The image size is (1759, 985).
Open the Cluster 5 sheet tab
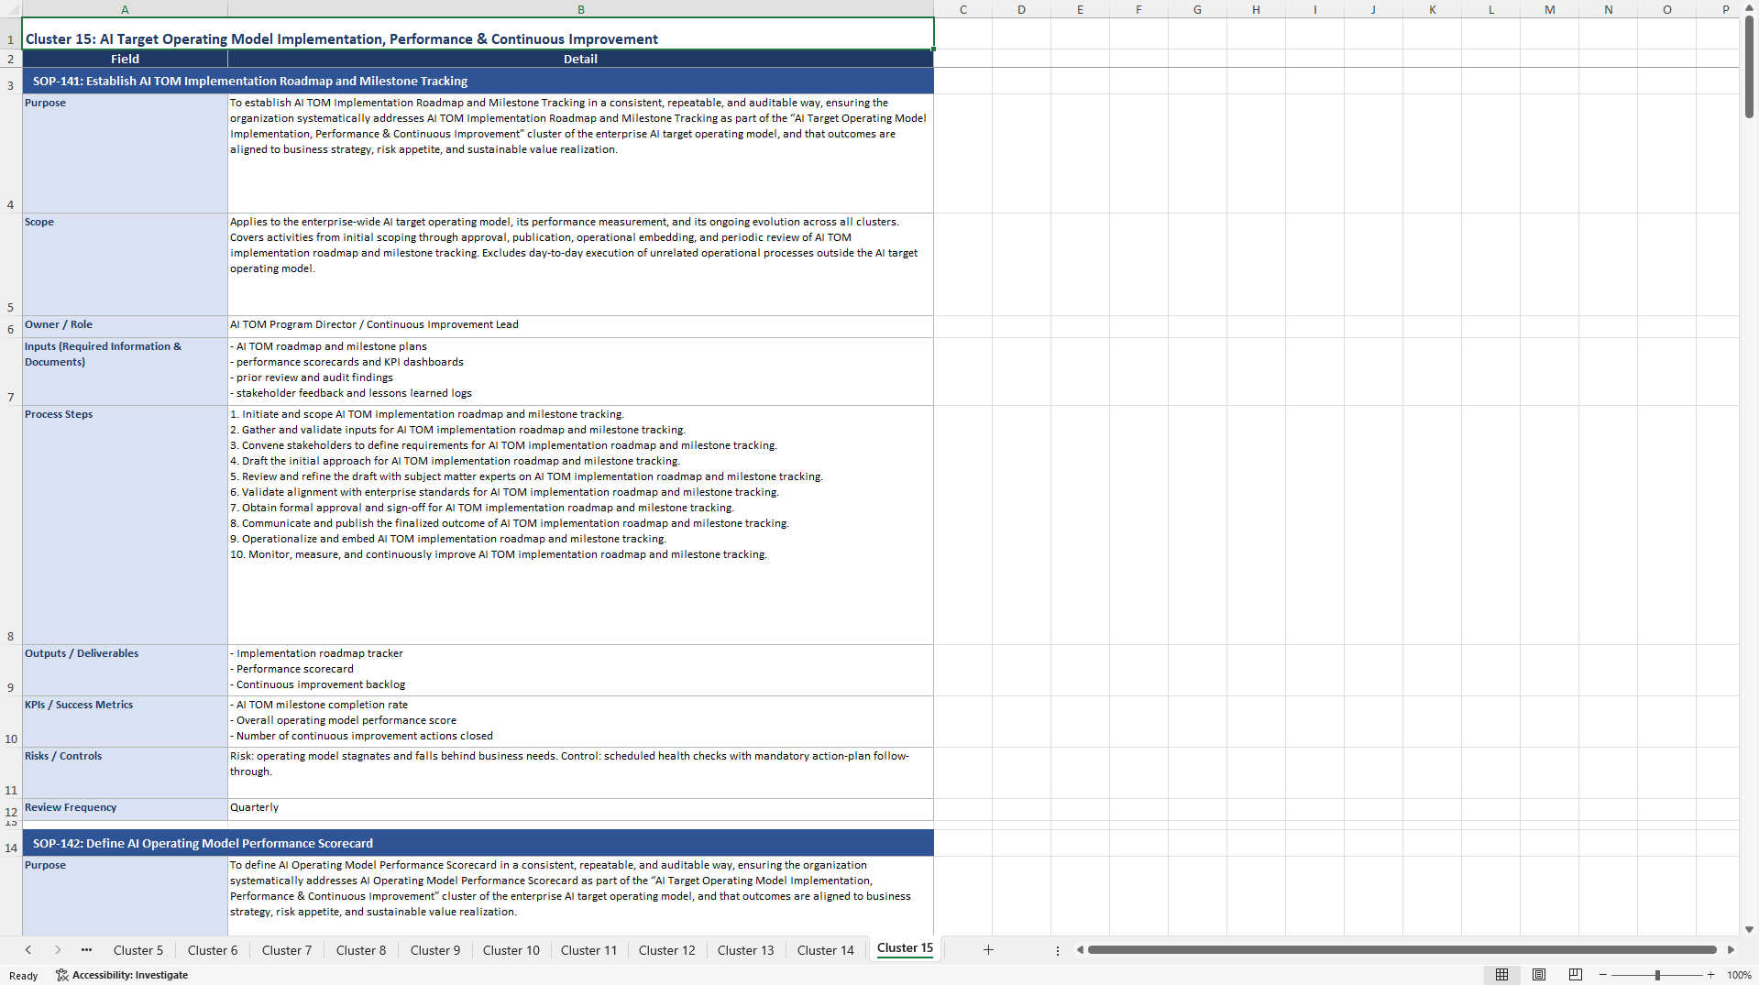[x=138, y=950]
